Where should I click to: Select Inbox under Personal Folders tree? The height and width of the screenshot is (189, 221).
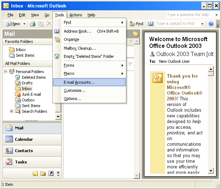pos(27,89)
